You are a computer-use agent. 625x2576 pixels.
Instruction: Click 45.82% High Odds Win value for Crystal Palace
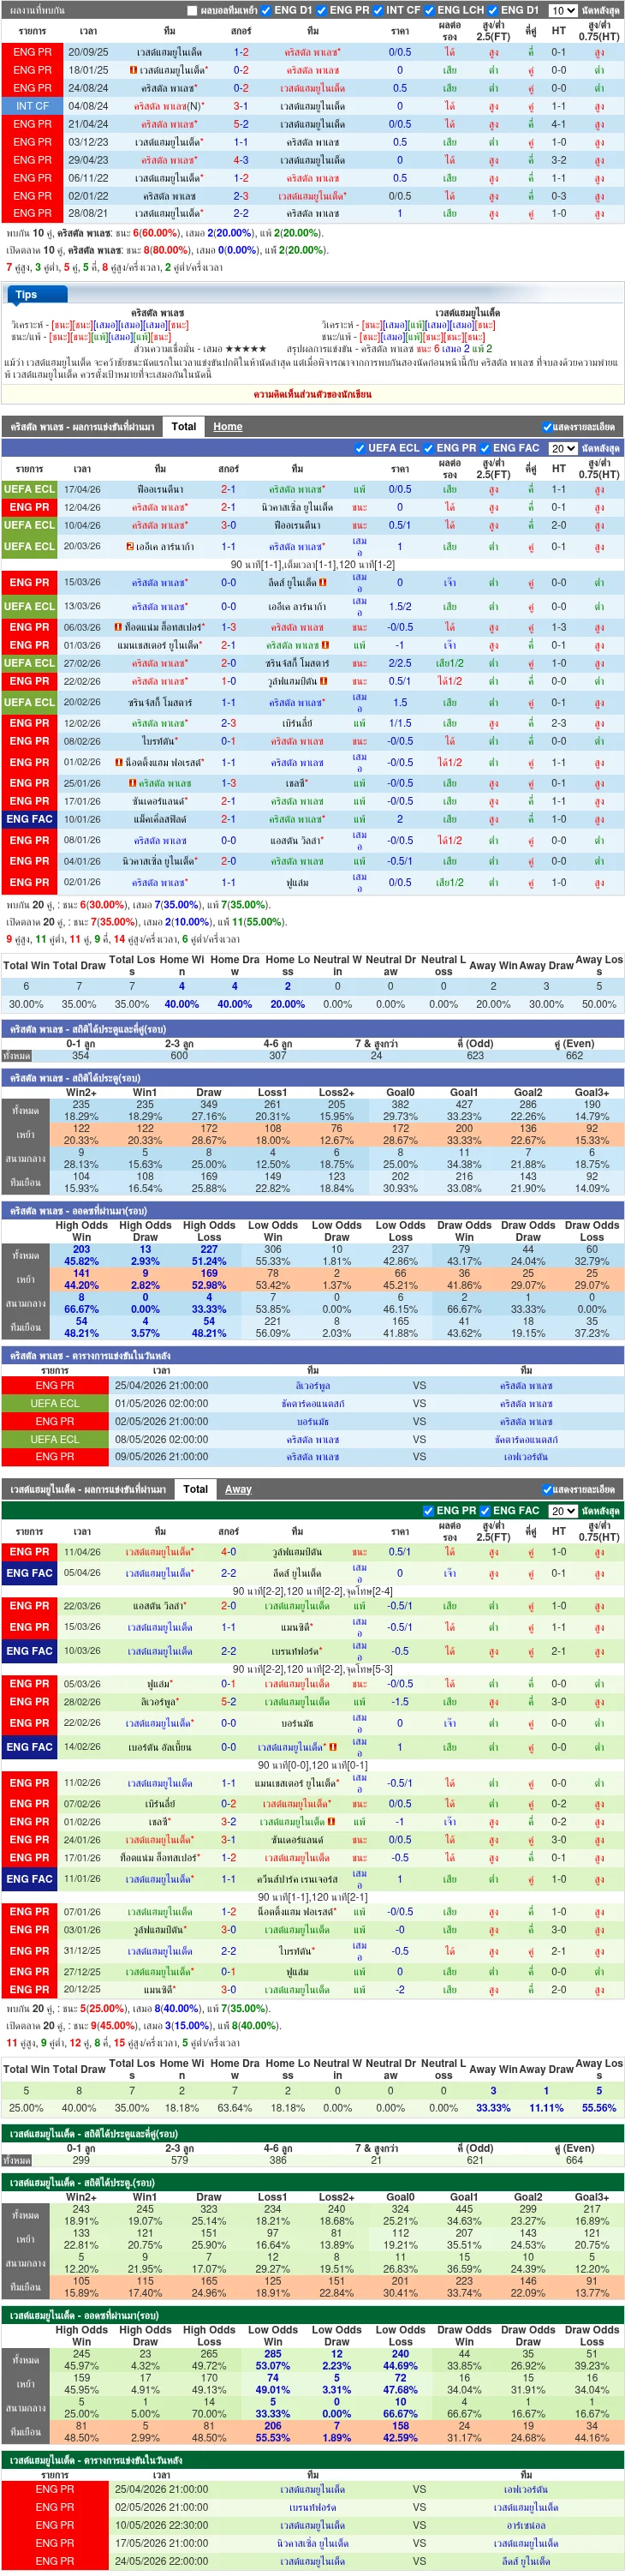pyautogui.click(x=80, y=1261)
